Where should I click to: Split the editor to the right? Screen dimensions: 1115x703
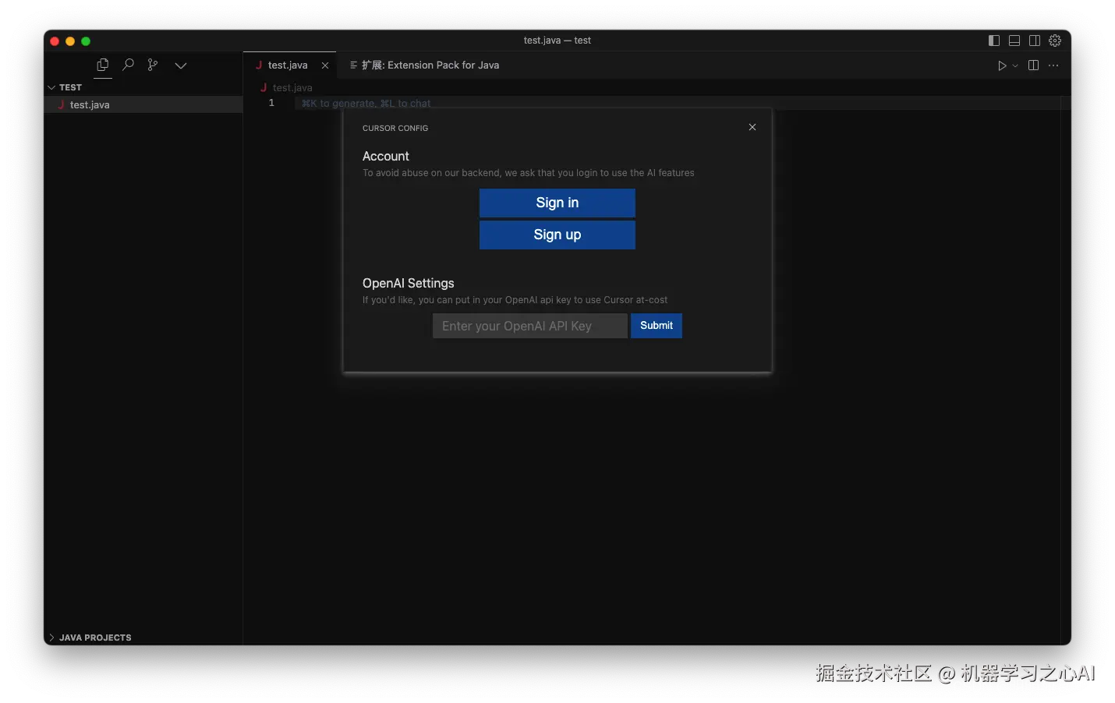point(1033,65)
